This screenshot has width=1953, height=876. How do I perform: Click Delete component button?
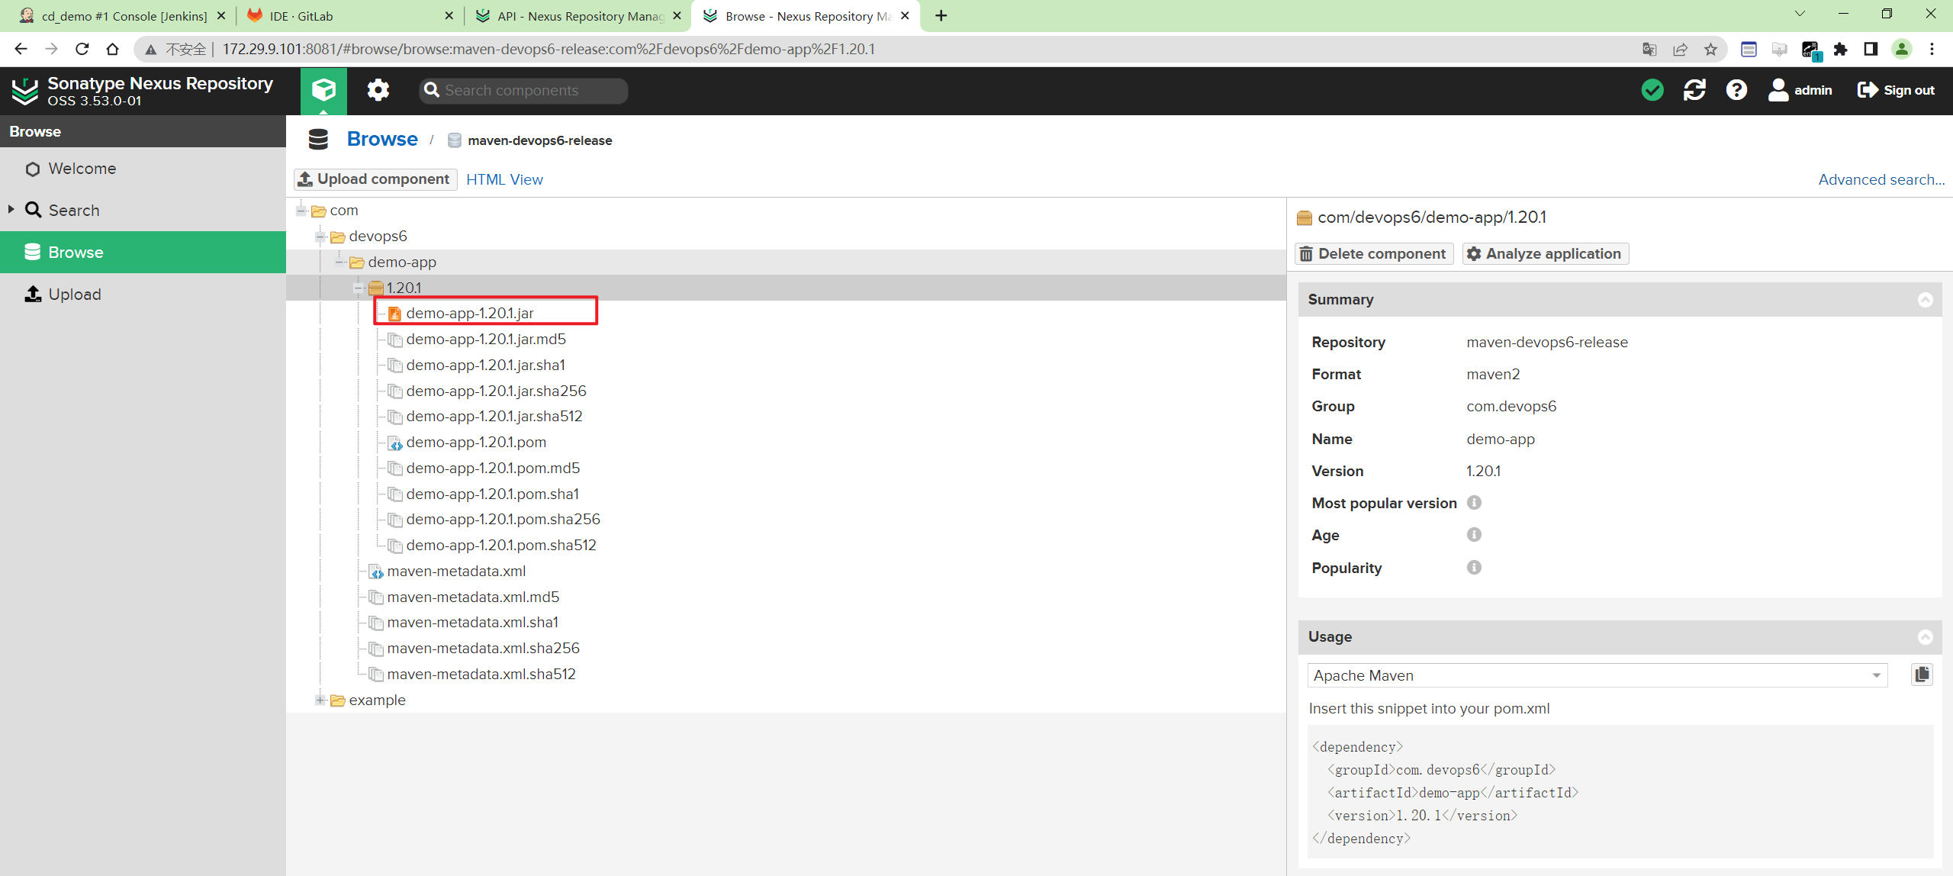coord(1374,253)
